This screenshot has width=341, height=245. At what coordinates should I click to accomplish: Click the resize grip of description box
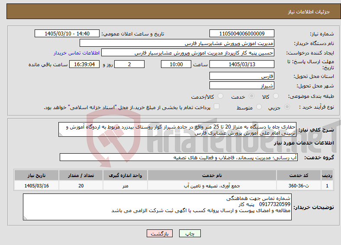click(x=61, y=135)
